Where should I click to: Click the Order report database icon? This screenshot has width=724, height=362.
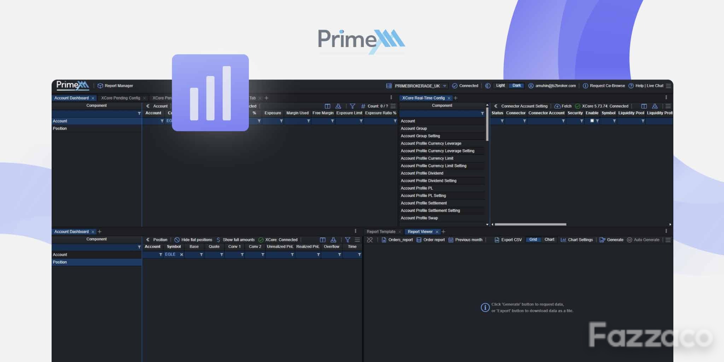click(x=419, y=240)
